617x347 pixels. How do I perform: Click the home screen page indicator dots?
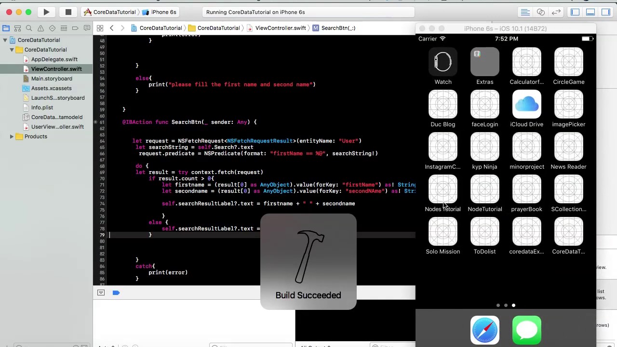[x=506, y=305]
